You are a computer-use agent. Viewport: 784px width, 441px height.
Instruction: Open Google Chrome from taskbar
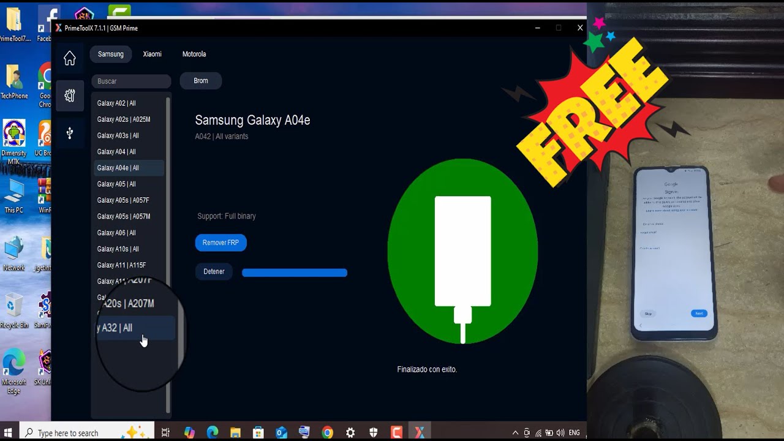tap(328, 432)
